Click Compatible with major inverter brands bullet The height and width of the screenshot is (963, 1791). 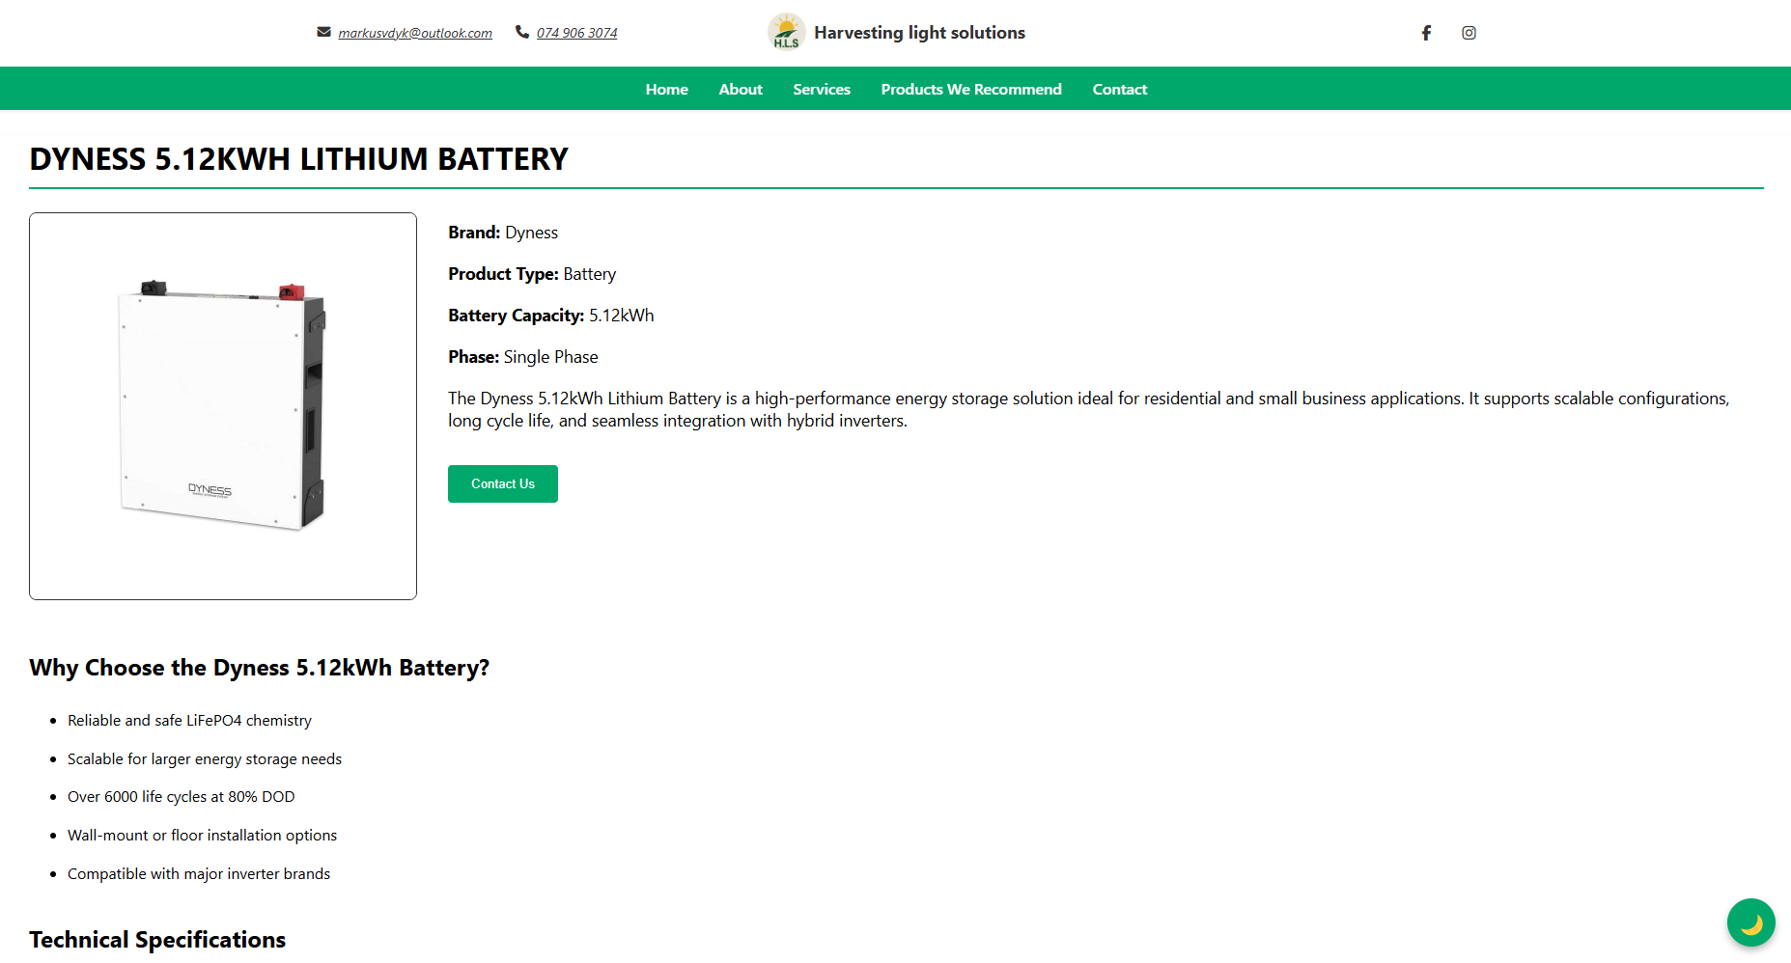[x=199, y=874]
